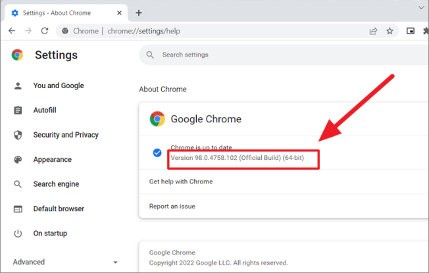Open On startup settings section
Screen dimensions: 429x273
click(x=50, y=234)
